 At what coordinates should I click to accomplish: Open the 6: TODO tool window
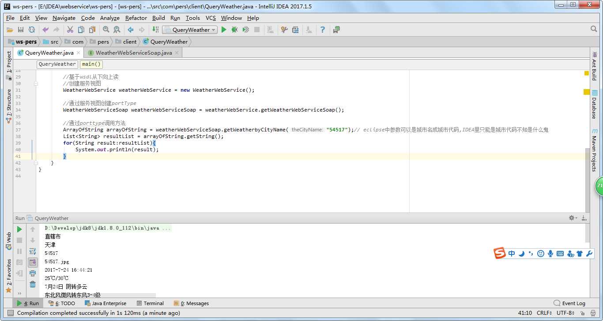[61, 303]
